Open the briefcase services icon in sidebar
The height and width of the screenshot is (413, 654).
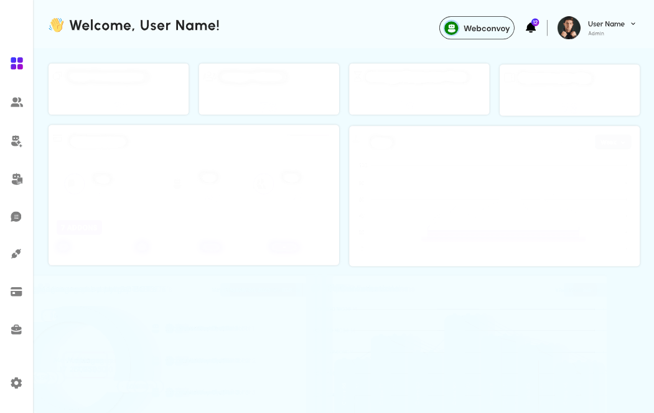tap(16, 330)
